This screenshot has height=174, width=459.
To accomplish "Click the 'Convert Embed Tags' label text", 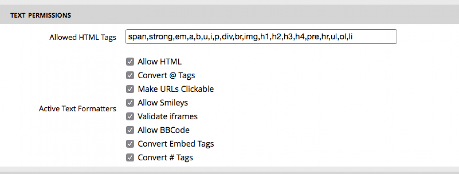I will tap(175, 144).
